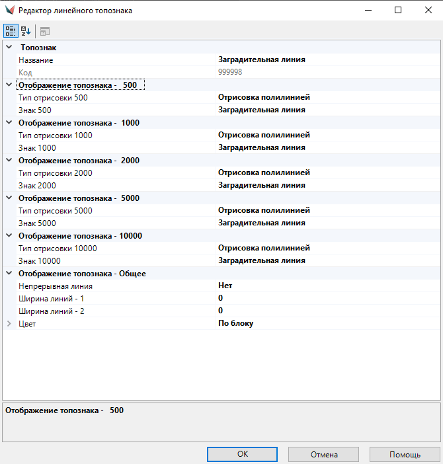The image size is (443, 464).
Task: Open help with Помощь button
Action: (404, 455)
